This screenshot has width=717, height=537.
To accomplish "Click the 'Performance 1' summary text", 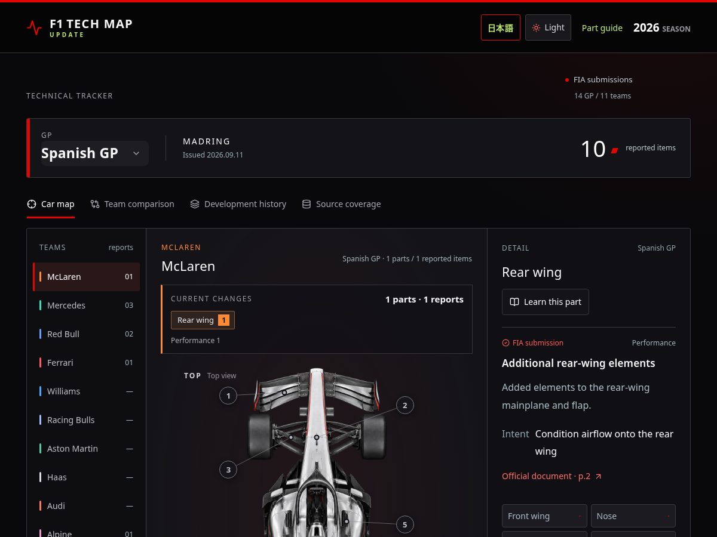I will (x=195, y=341).
